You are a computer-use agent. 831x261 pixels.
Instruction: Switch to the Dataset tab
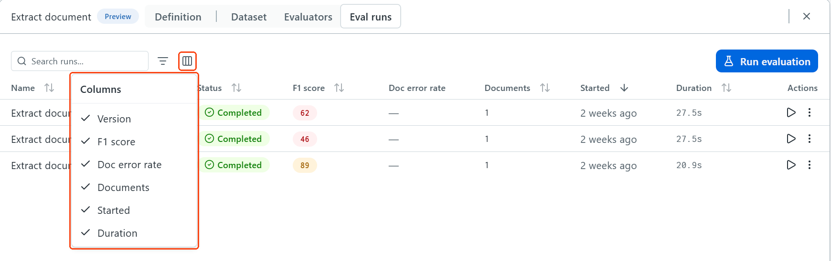click(249, 17)
